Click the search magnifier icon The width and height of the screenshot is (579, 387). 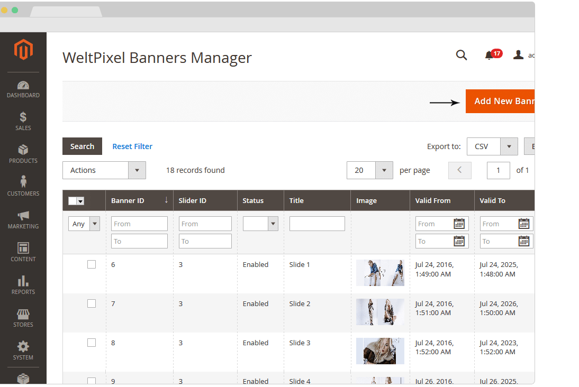(x=462, y=55)
